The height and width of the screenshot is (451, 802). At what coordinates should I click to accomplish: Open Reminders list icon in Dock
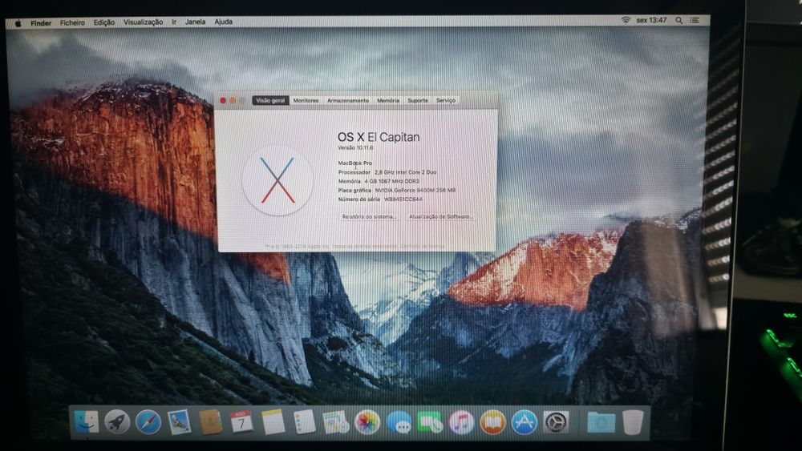coord(304,422)
